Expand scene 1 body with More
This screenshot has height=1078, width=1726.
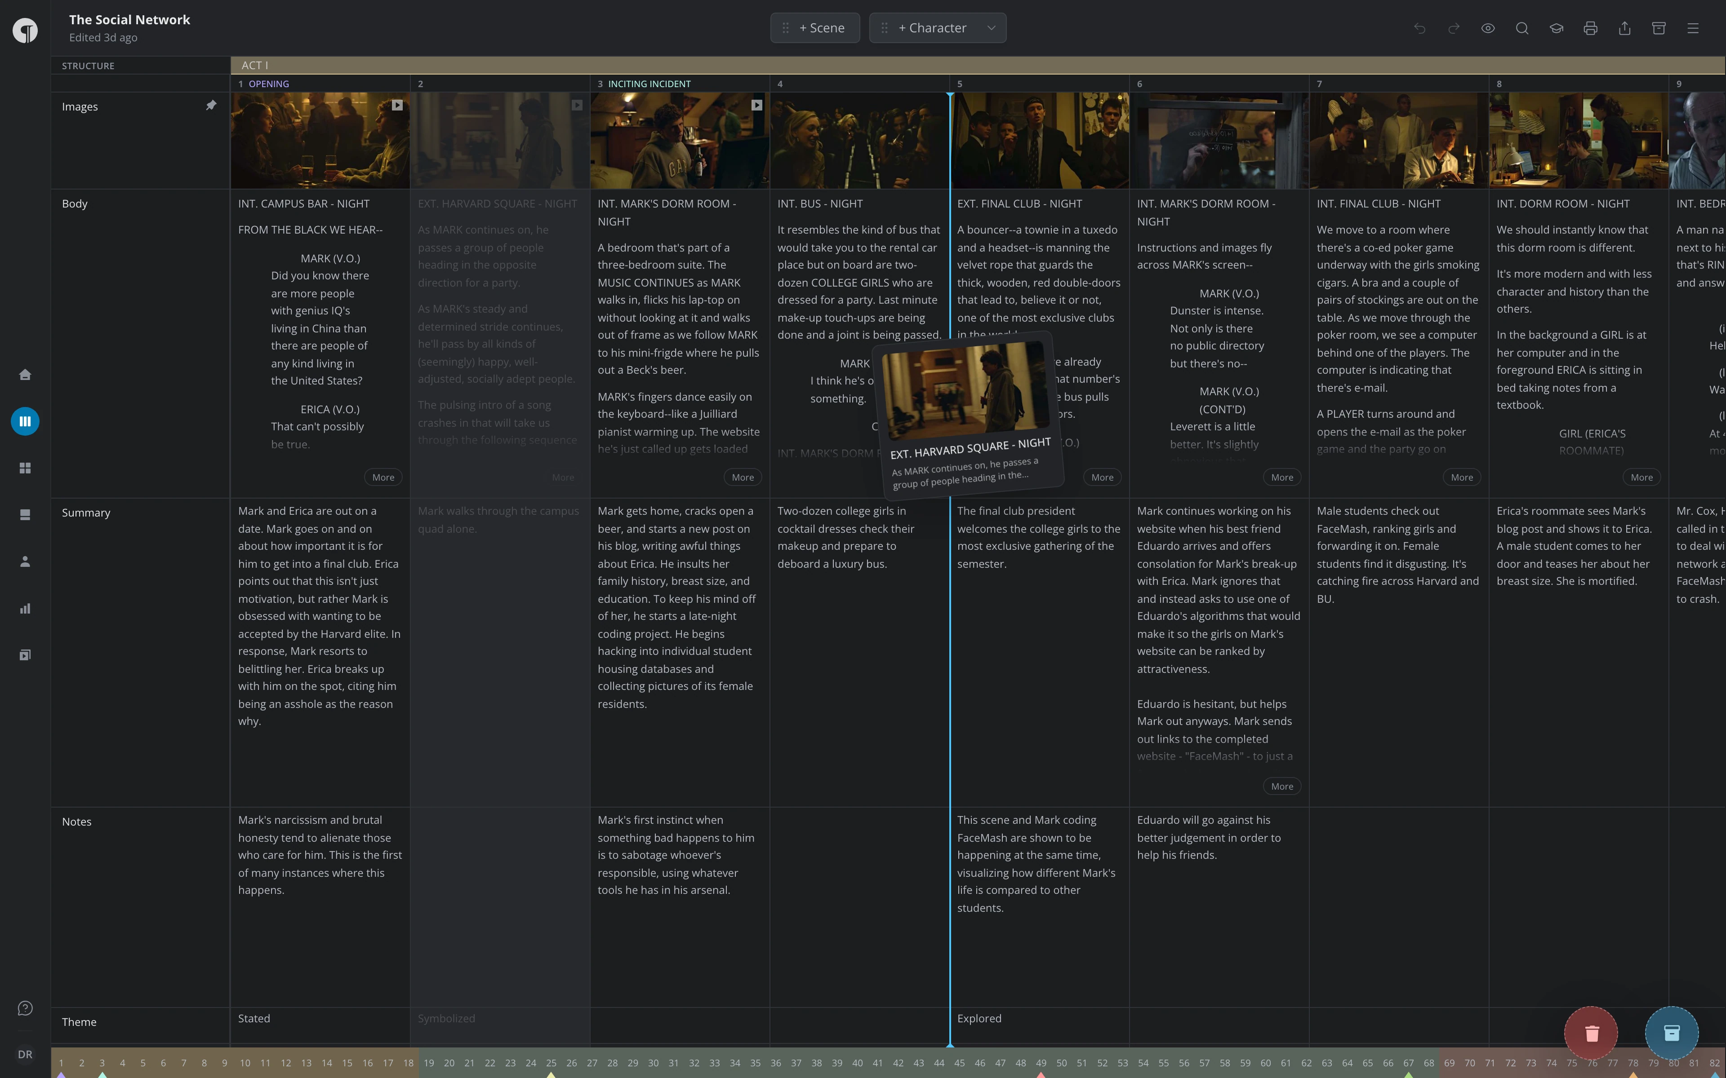(383, 477)
